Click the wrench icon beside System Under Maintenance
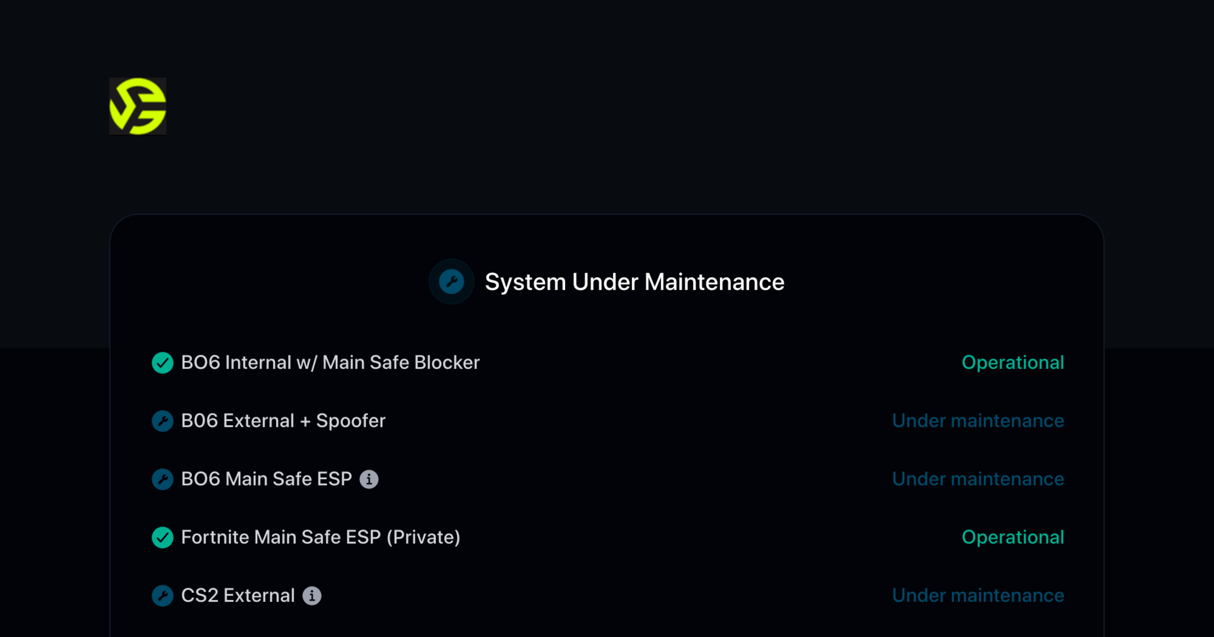The image size is (1214, 637). pyautogui.click(x=451, y=282)
